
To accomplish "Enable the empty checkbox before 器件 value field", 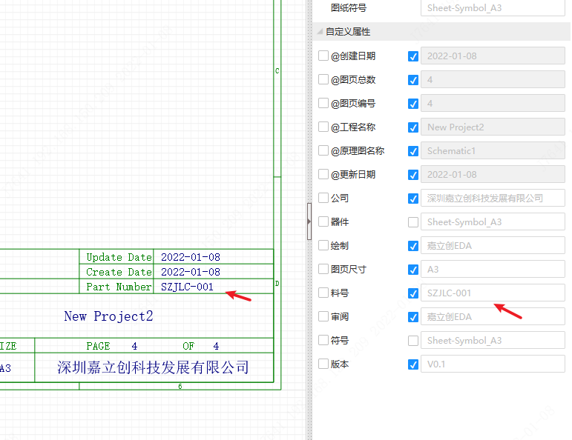I will click(413, 222).
